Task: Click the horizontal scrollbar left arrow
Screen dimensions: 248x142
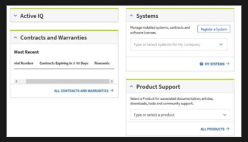Action: (16, 81)
